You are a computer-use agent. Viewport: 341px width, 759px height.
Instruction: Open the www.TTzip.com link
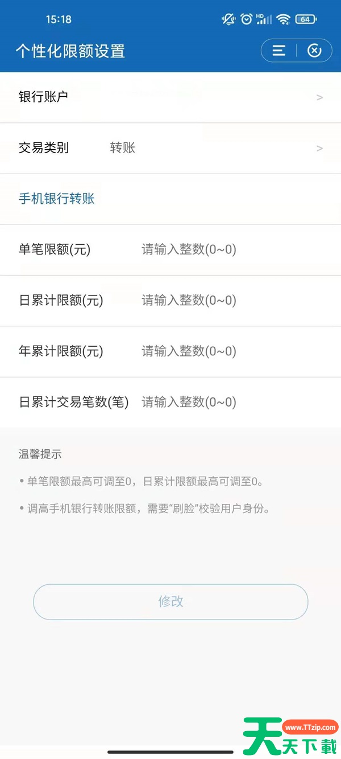(x=310, y=727)
